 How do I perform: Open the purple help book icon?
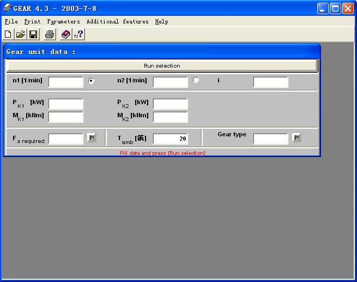66,34
